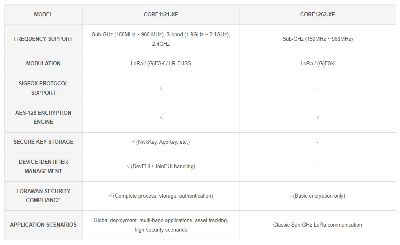Click the checkmark beside DevEUI / JoinEUI handling

coord(128,166)
